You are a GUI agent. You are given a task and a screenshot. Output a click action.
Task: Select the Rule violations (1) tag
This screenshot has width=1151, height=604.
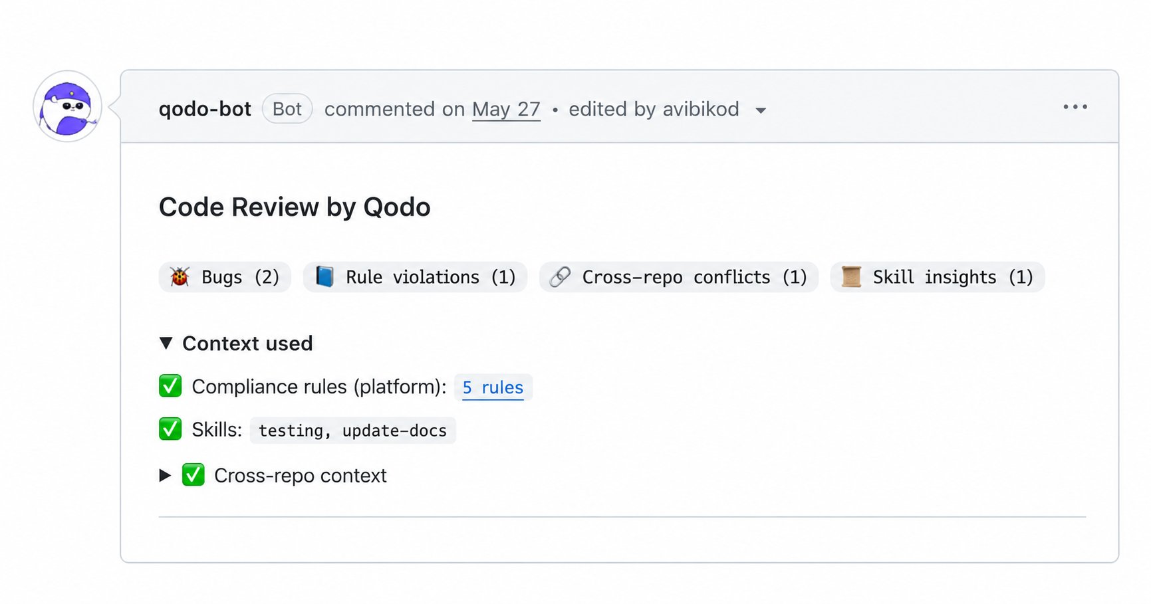(415, 277)
